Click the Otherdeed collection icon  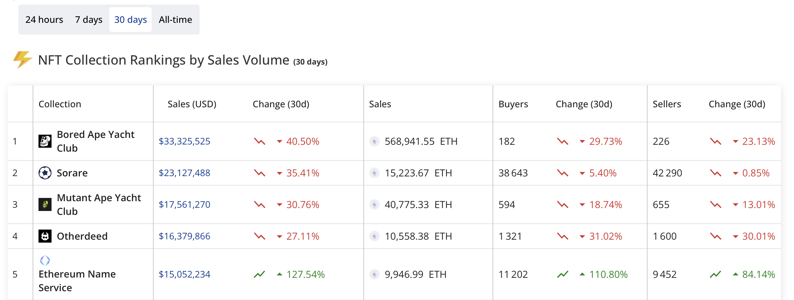point(45,236)
